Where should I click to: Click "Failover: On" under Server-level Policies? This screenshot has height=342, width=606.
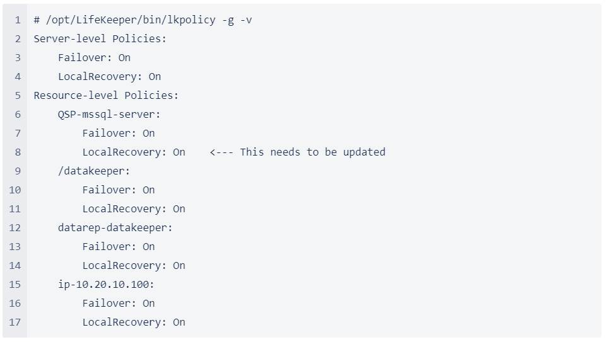point(94,57)
